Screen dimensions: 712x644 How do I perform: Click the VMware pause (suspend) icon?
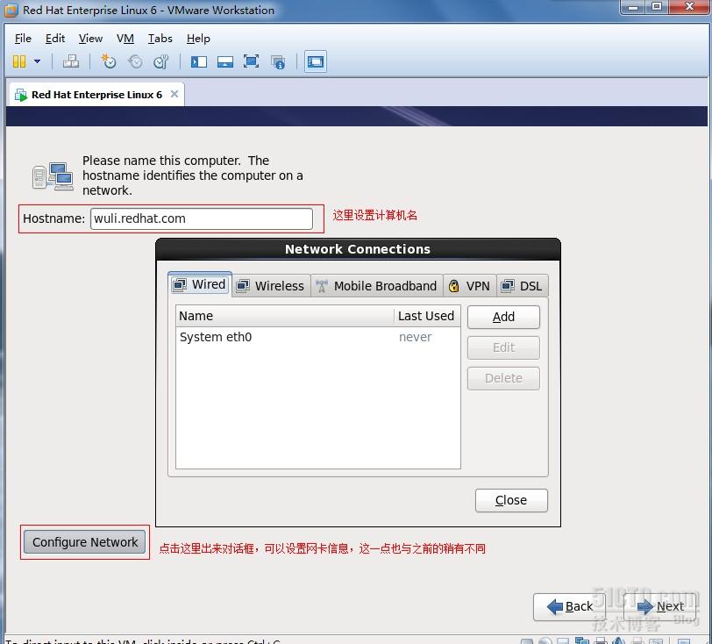(x=19, y=61)
